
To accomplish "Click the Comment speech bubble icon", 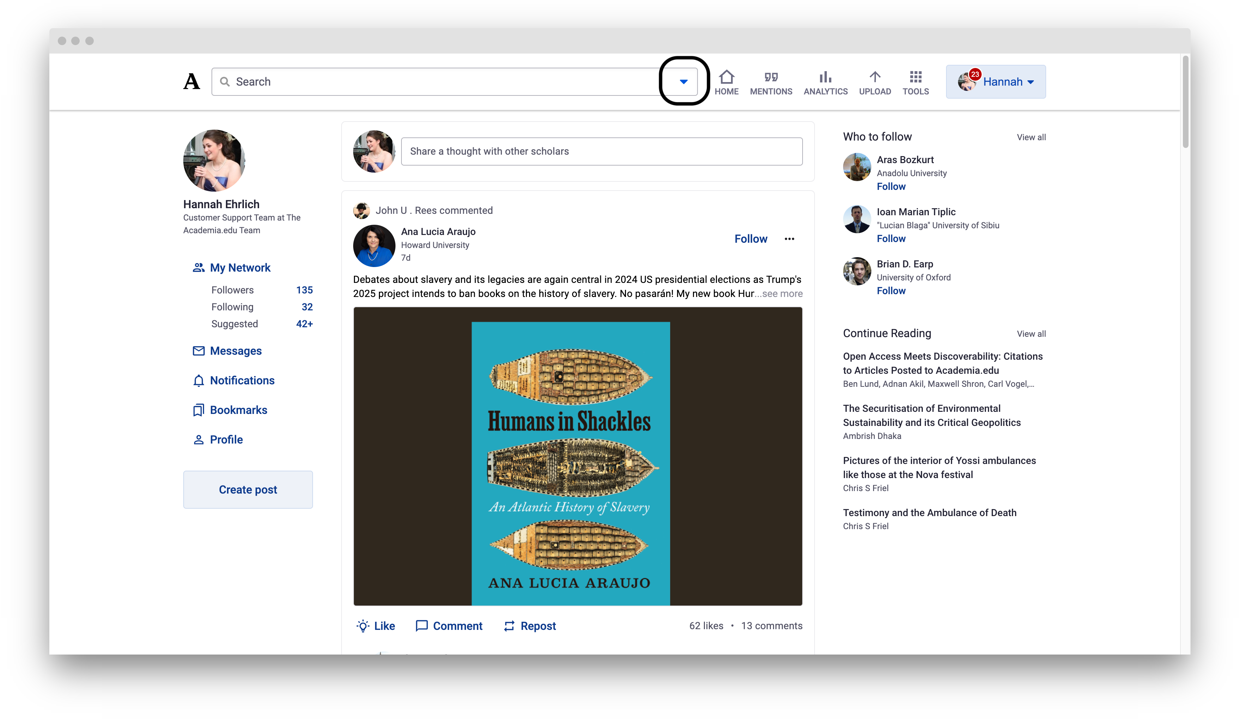I will 422,626.
